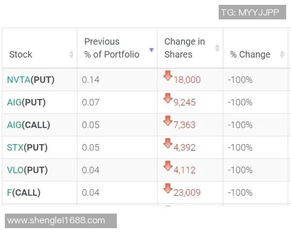Open the STX ticker link
Viewport: 291px width, 233px height.
tap(15, 148)
